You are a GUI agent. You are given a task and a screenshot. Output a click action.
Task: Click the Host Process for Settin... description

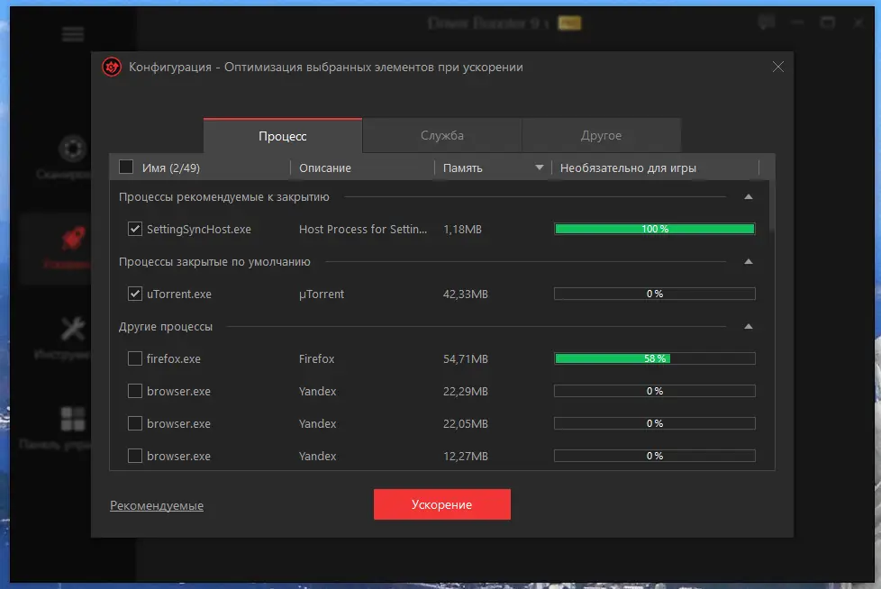(363, 229)
